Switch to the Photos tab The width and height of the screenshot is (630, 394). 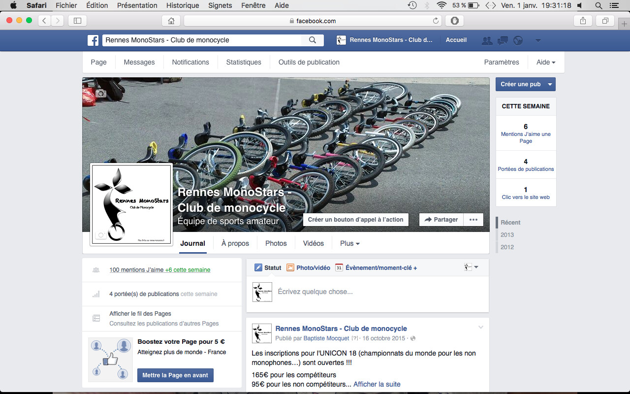tap(276, 243)
